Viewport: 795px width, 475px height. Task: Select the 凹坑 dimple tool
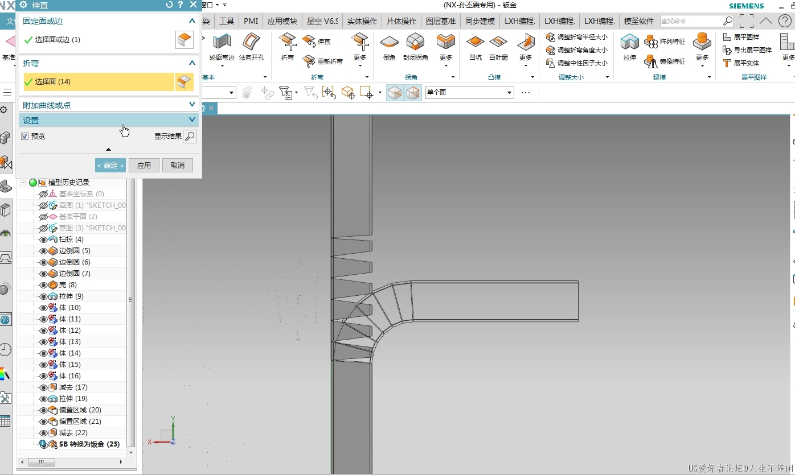coord(475,47)
